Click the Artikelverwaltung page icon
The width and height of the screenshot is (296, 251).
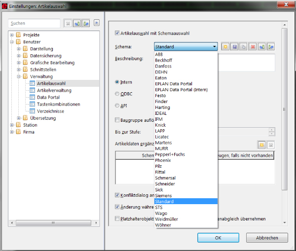(32, 90)
